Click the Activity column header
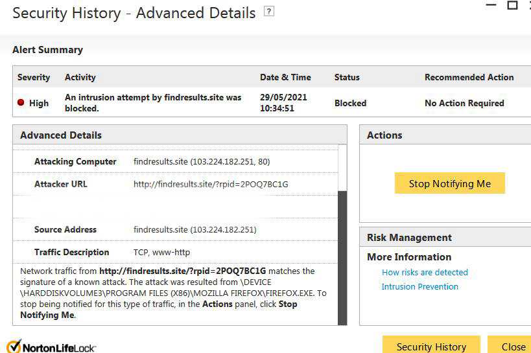 pyautogui.click(x=80, y=77)
